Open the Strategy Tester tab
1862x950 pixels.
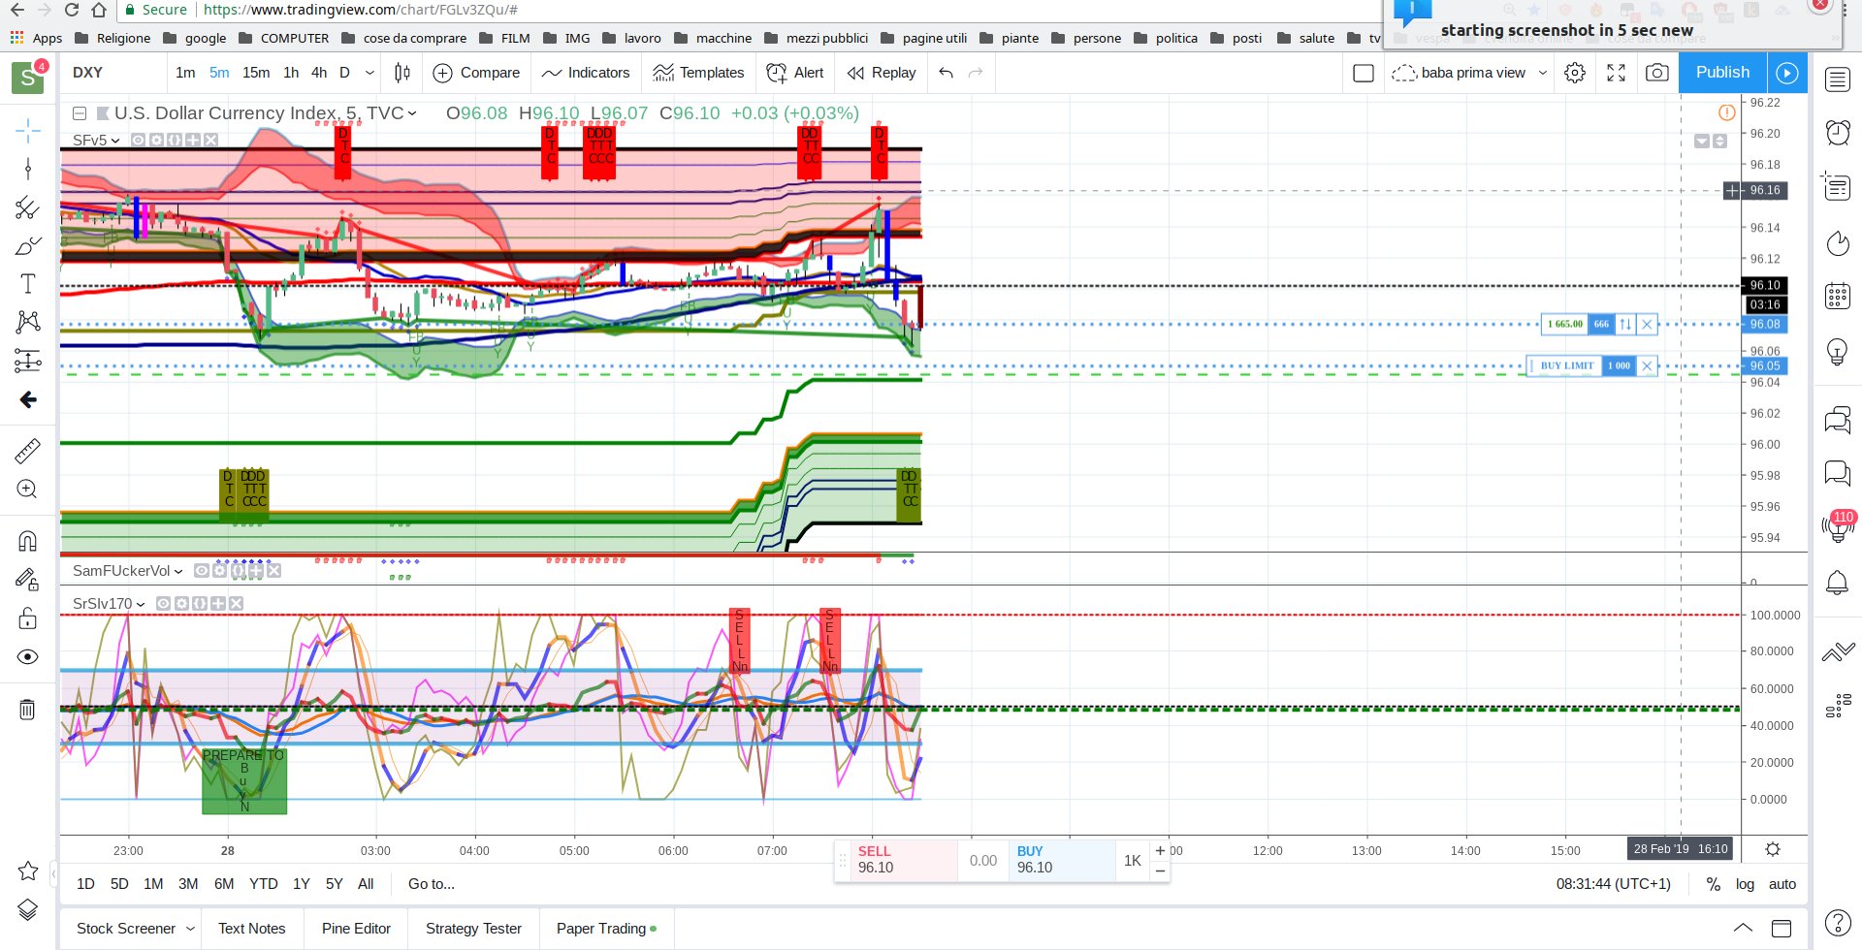coord(473,929)
